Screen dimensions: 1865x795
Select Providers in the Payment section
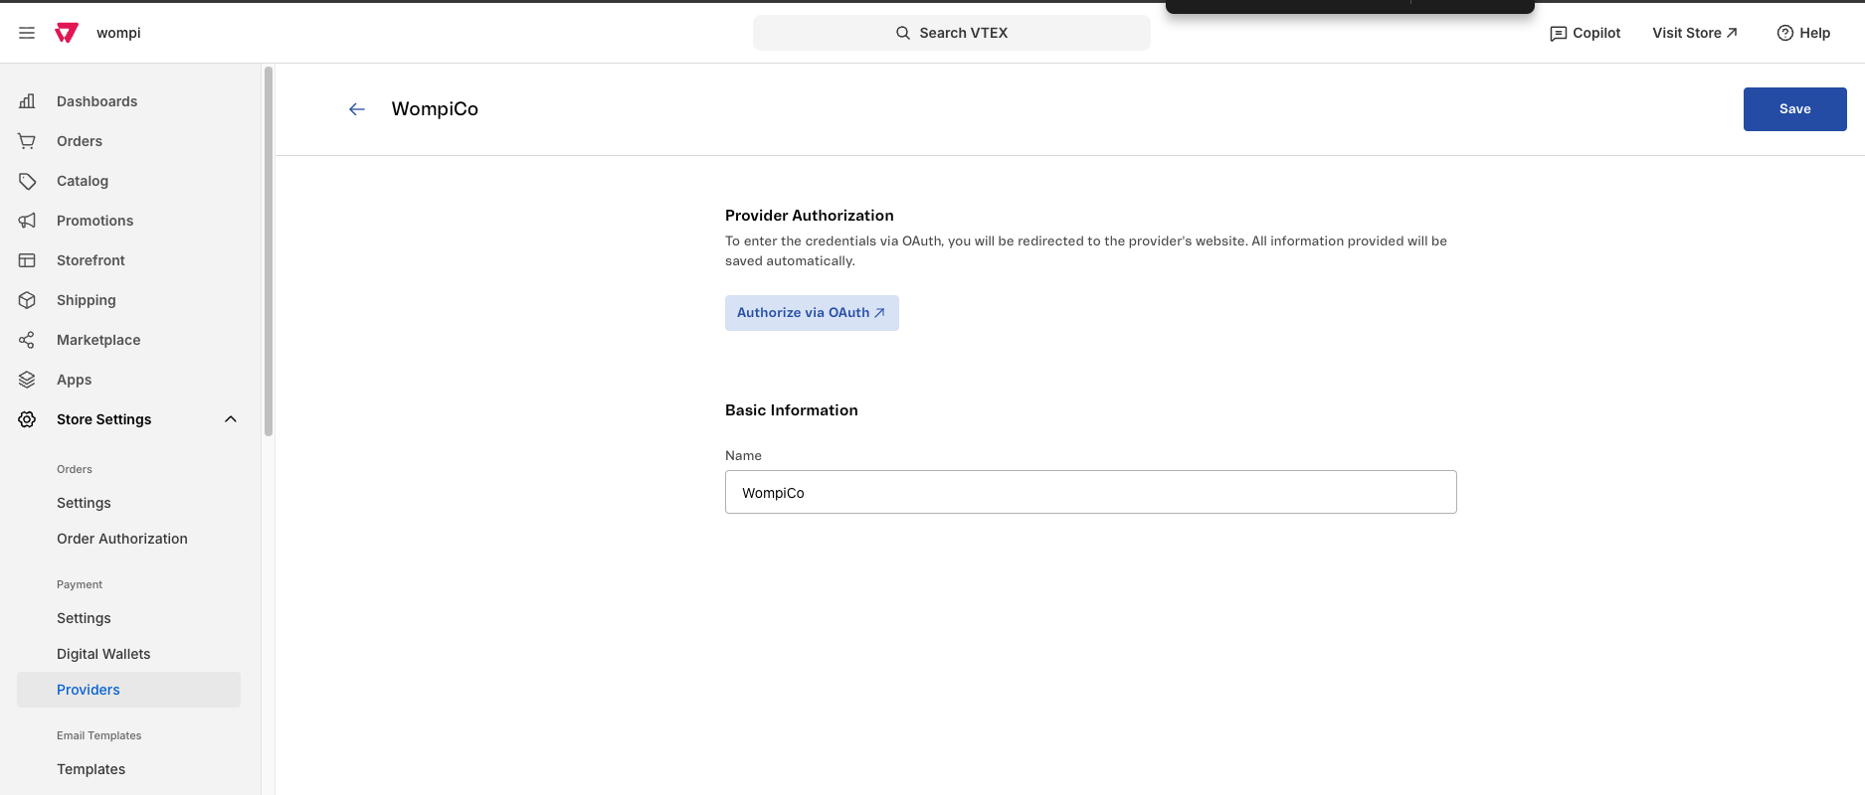[128, 690]
